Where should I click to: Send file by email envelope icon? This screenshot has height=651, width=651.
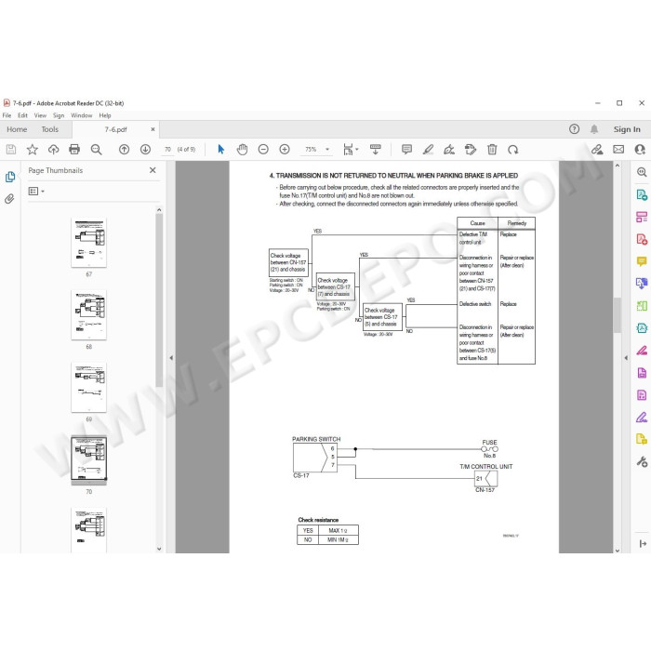[618, 150]
